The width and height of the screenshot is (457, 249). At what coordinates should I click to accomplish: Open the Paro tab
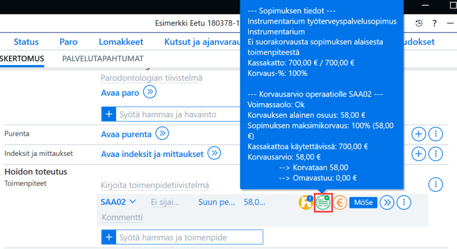point(68,41)
